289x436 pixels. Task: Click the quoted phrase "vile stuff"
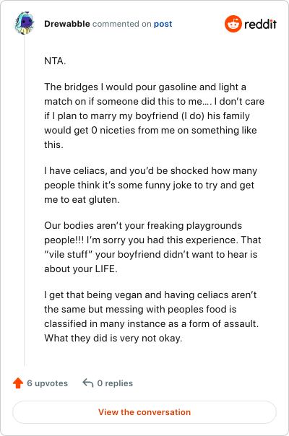(x=68, y=254)
